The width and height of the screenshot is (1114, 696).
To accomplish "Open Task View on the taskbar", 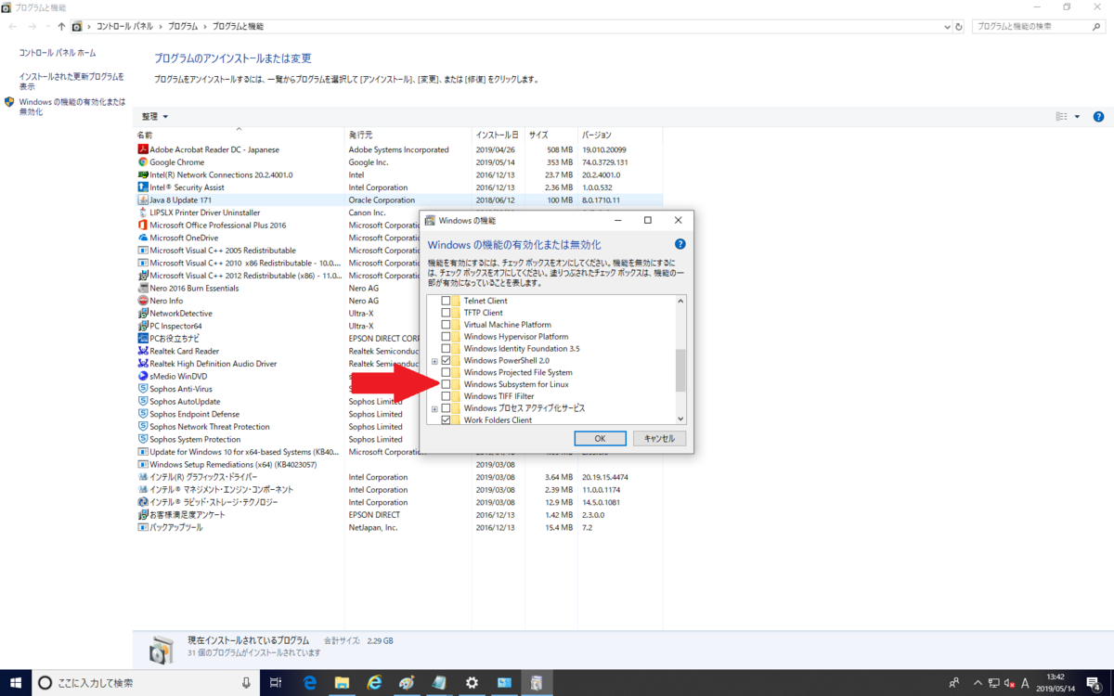I will click(x=276, y=682).
